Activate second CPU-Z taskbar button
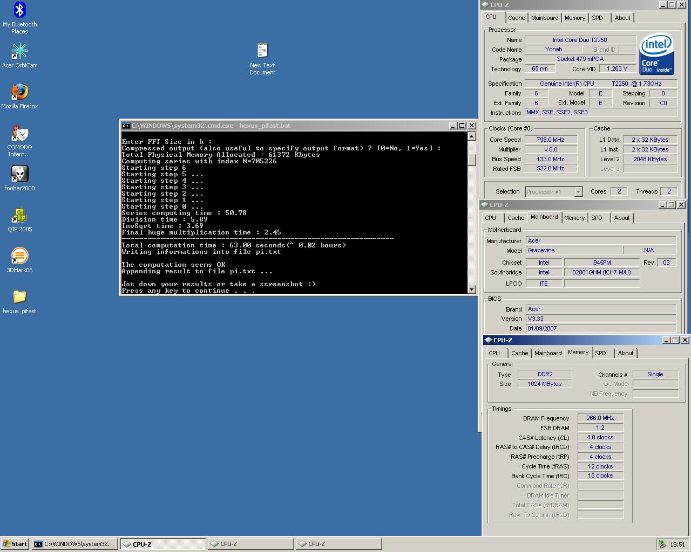The width and height of the screenshot is (691, 552). [x=250, y=544]
